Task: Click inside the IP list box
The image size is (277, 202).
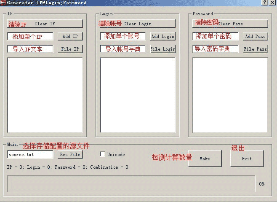Action: tap(45, 97)
